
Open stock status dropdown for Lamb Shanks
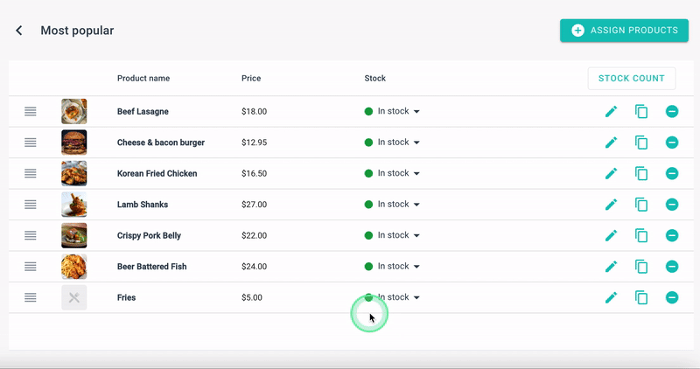(392, 205)
